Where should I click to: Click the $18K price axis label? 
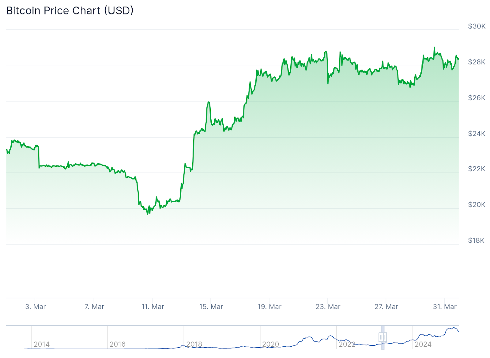[476, 240]
